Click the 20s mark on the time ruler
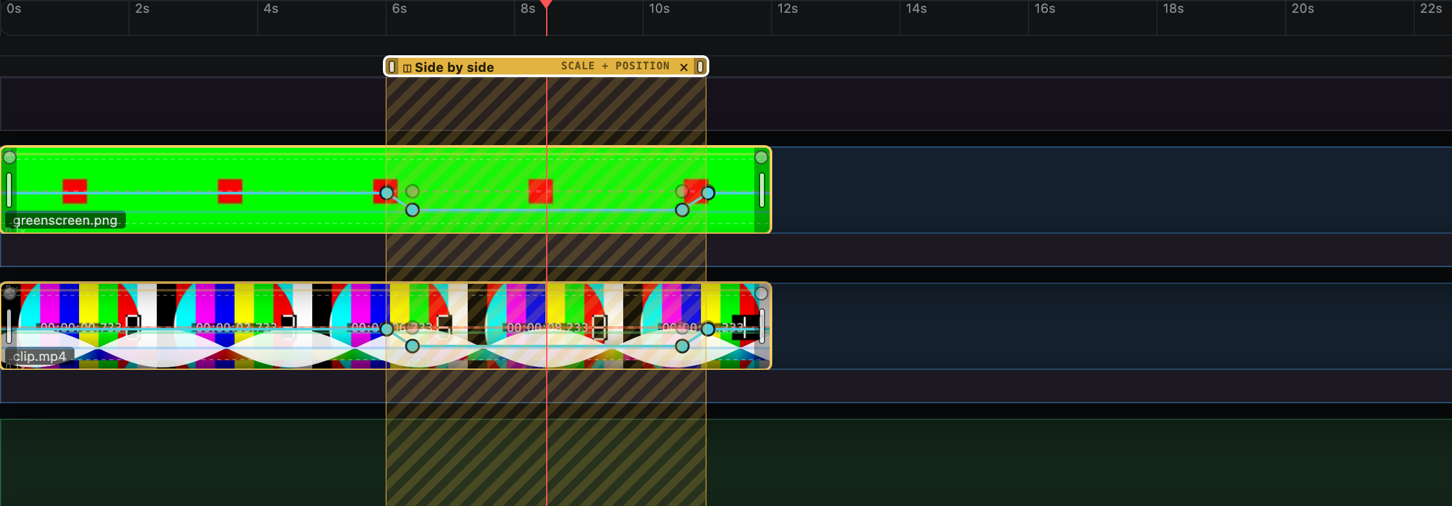 tap(1302, 8)
